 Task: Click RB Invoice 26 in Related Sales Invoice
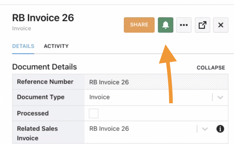pyautogui.click(x=109, y=129)
